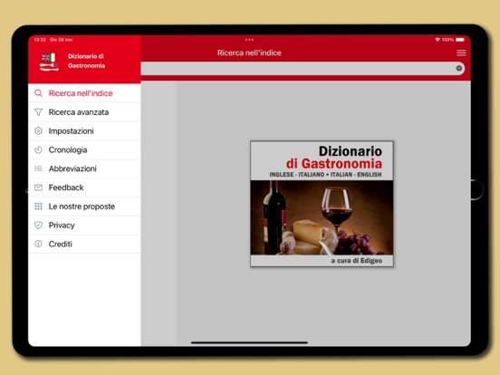This screenshot has height=375, width=500.
Task: Click the gear icon next to Impostazioni
Action: coord(38,130)
